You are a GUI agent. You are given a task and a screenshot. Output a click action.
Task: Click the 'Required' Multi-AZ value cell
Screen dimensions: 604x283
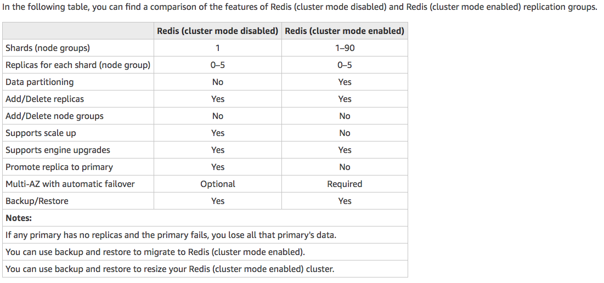tap(345, 184)
